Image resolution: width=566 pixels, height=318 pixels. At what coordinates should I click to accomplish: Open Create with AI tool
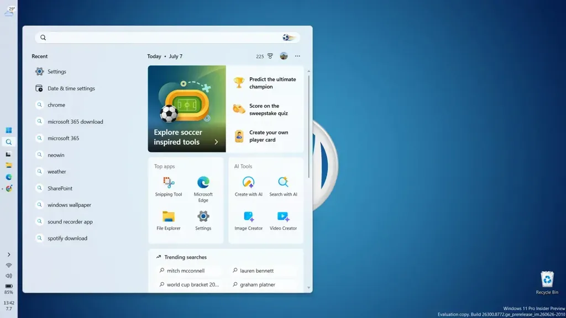(248, 187)
